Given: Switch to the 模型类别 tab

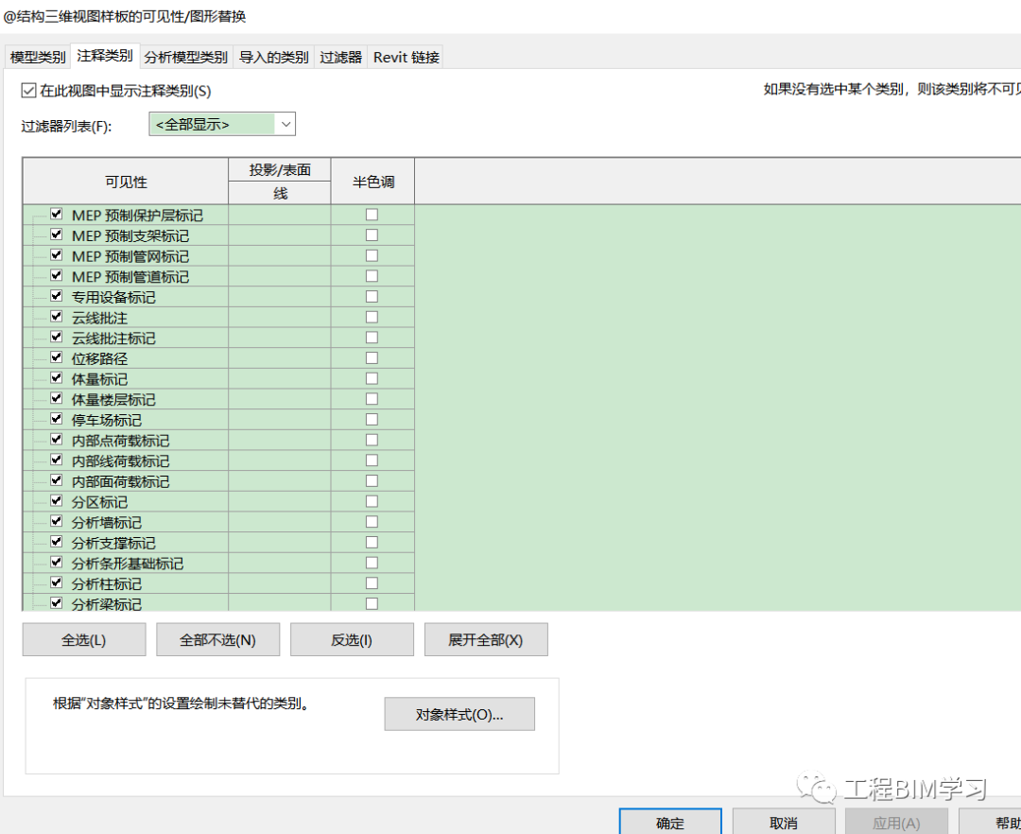Looking at the screenshot, I should (38, 58).
